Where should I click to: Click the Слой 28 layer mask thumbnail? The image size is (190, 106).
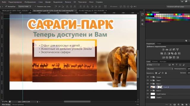[x=160, y=87]
